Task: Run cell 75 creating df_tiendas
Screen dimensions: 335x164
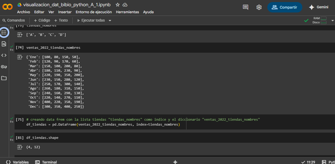Action: (20, 120)
